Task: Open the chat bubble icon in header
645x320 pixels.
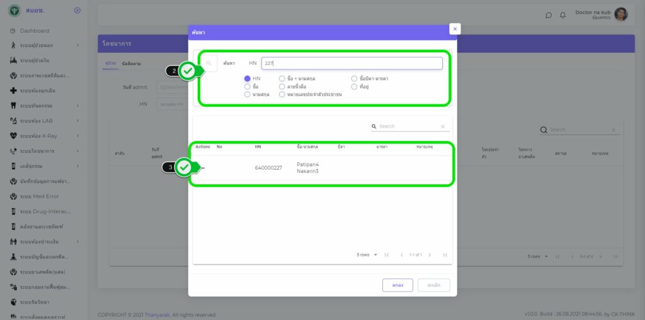Action: click(548, 15)
